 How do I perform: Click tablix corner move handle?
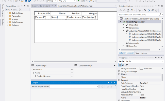(x=36, y=11)
